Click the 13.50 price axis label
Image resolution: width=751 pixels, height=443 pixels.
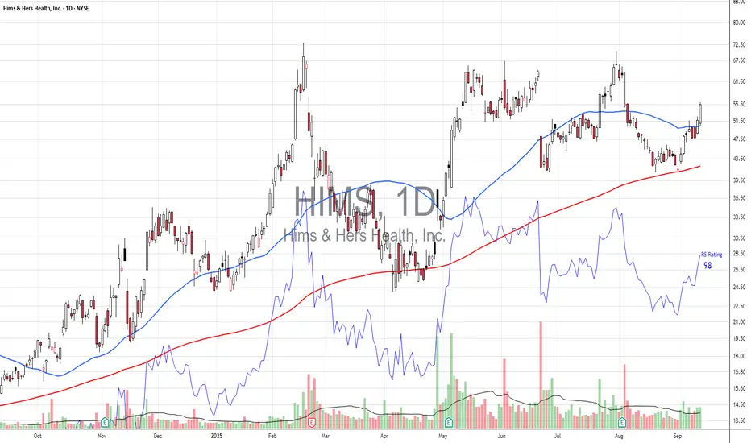point(739,420)
